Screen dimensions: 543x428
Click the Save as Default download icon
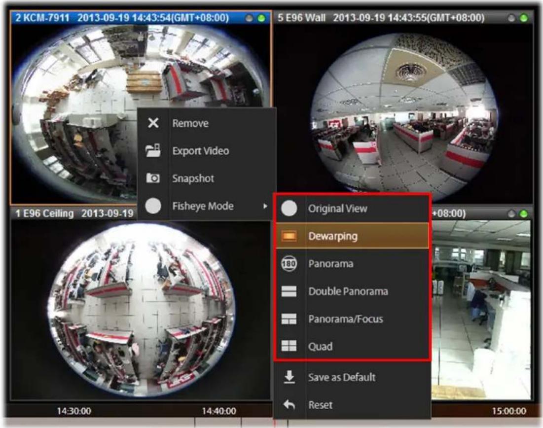pos(289,377)
